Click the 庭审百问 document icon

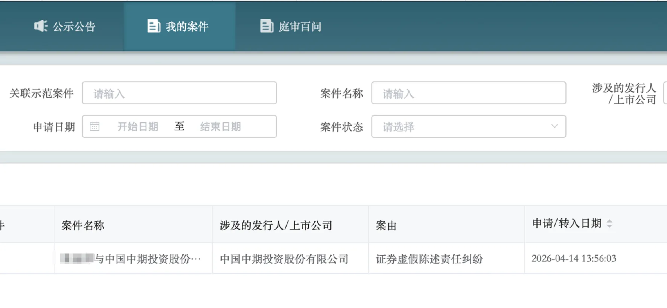[266, 26]
